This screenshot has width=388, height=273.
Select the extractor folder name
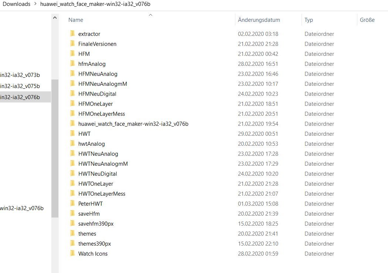point(89,34)
